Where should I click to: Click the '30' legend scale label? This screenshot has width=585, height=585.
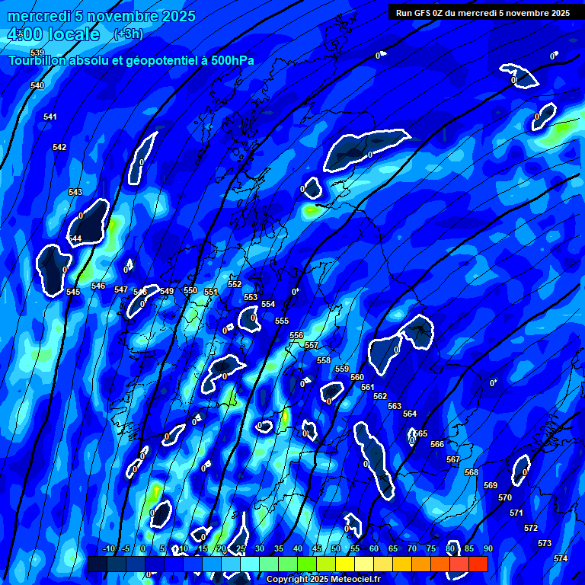click(x=260, y=548)
